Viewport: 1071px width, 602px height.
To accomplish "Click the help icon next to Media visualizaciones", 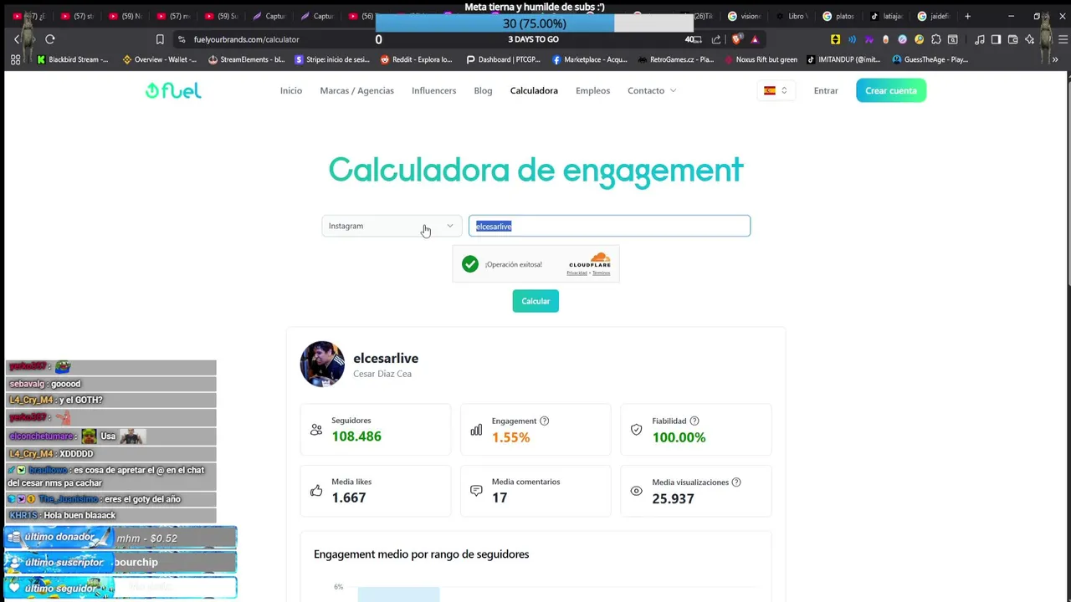I will pyautogui.click(x=736, y=482).
